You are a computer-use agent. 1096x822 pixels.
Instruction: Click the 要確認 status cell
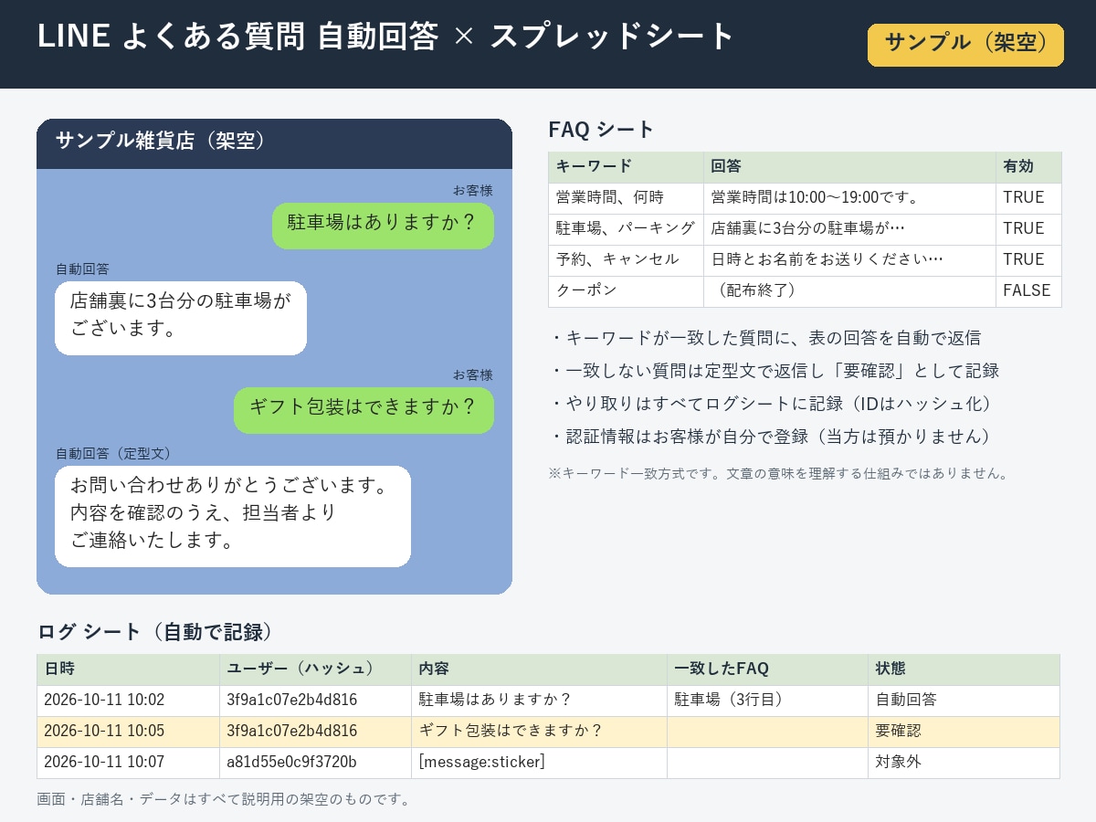tap(964, 732)
